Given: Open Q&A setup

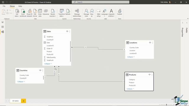Looking at the screenshot, I should (x=99, y=13).
